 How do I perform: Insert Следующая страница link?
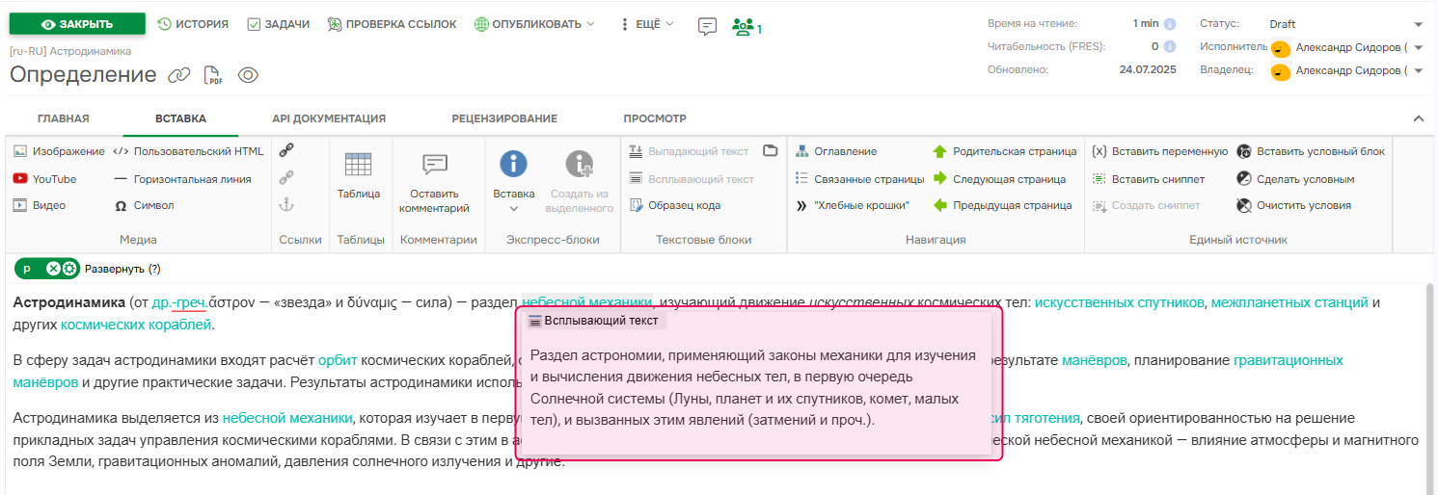coord(998,179)
